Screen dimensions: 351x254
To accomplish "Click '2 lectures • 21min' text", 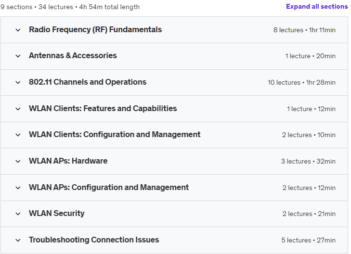I will point(309,214).
